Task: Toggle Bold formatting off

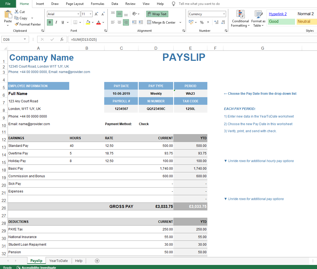Action: point(50,22)
